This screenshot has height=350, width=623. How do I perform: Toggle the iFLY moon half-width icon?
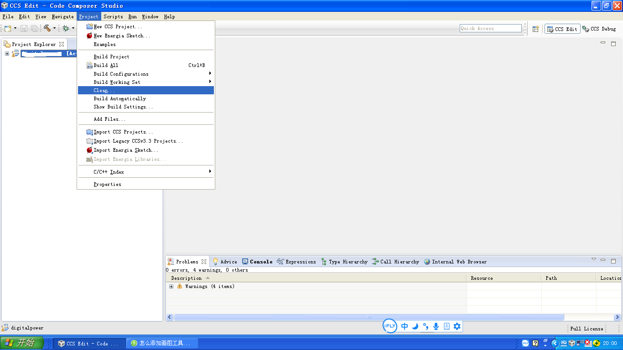415,326
